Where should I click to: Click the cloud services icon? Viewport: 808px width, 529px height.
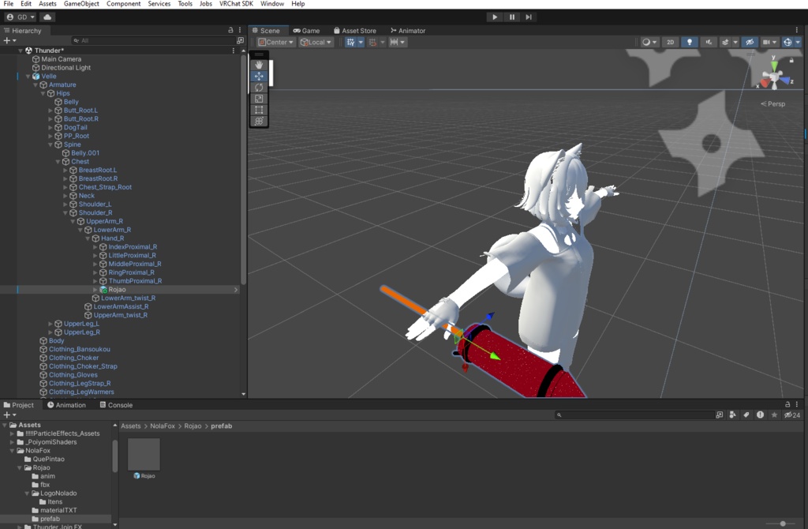(x=47, y=17)
